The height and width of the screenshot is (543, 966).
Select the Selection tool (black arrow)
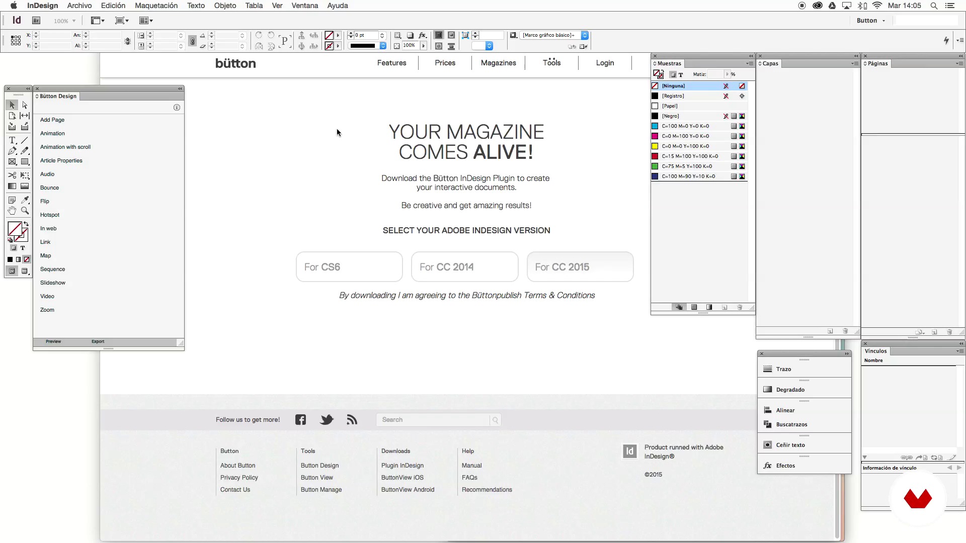point(12,105)
